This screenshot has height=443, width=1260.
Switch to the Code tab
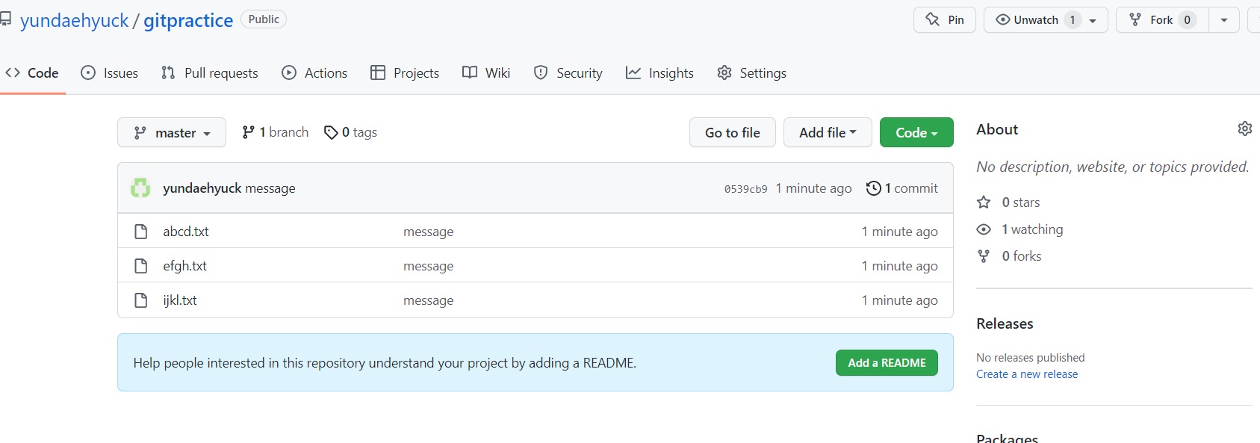click(32, 72)
